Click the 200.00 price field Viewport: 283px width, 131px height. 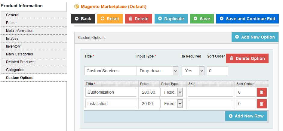(x=150, y=92)
